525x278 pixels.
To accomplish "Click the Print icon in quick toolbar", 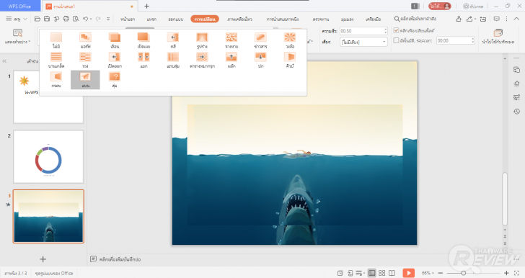I will (x=66, y=19).
